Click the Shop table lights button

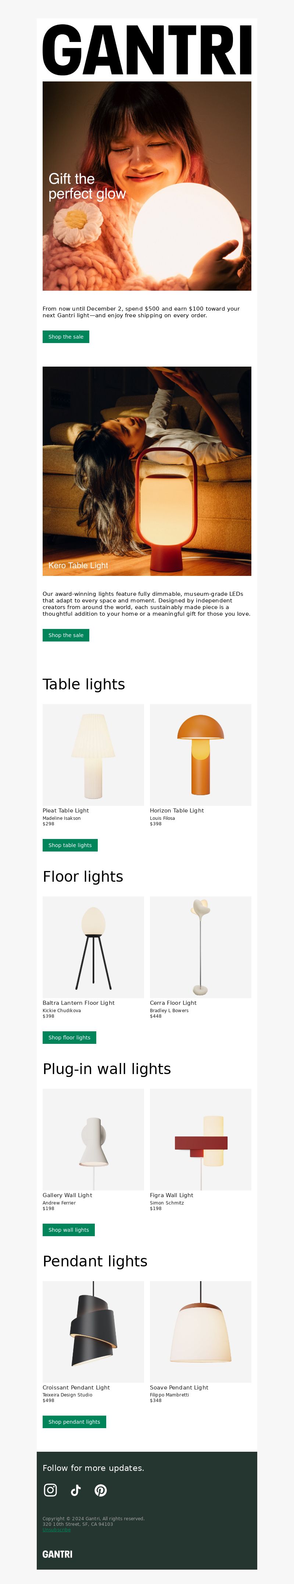70,845
